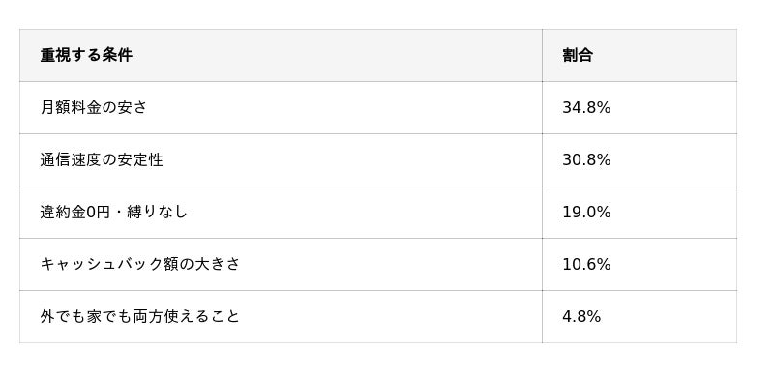
Task: Select the 外でも家でも両方使えること row label
Action: point(139,316)
